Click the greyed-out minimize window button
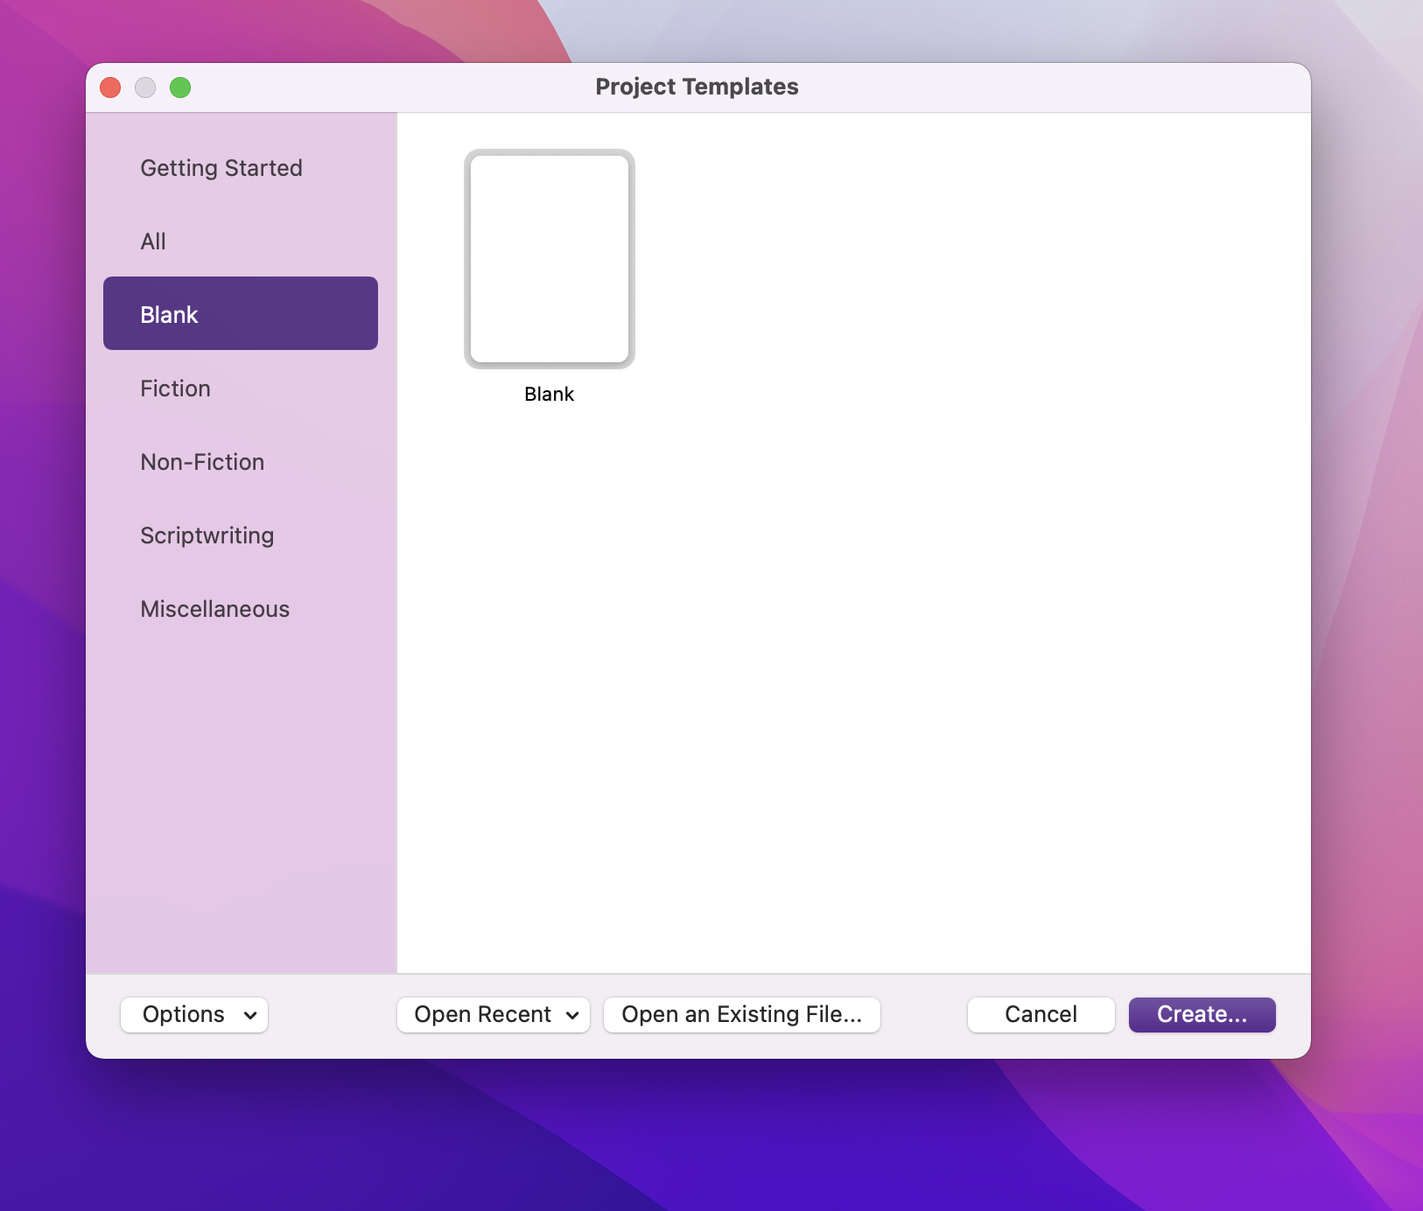 [x=145, y=87]
